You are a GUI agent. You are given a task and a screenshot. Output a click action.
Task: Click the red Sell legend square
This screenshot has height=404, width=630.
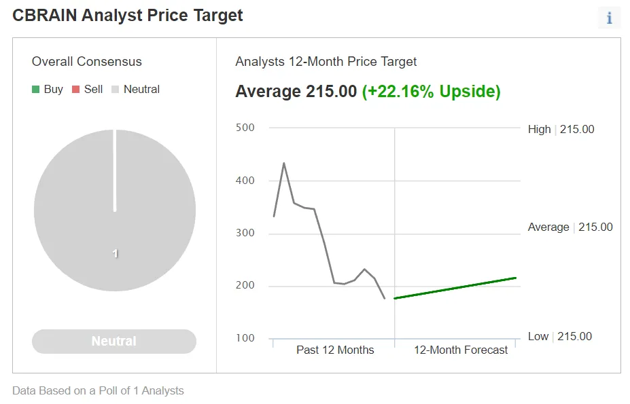(75, 90)
